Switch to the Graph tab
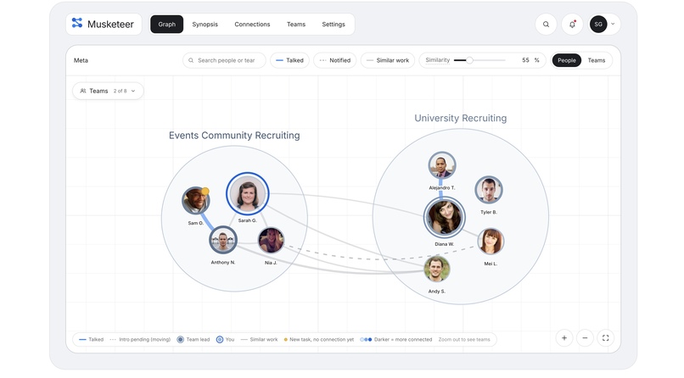The height and width of the screenshot is (378, 684). [166, 25]
